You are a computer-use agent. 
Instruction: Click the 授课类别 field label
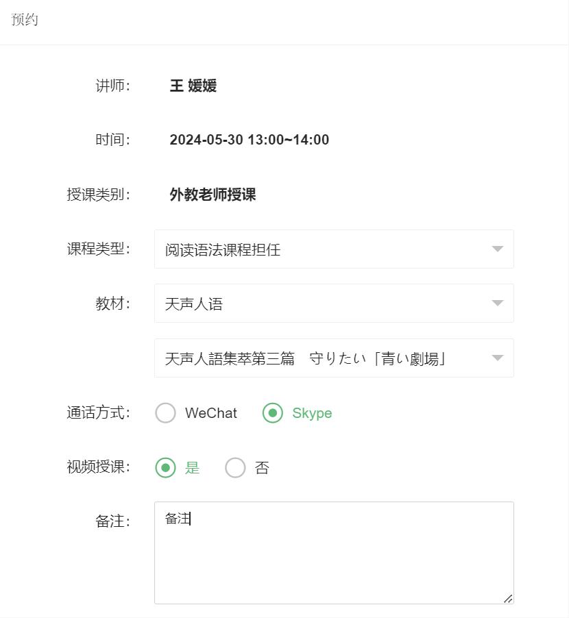98,195
